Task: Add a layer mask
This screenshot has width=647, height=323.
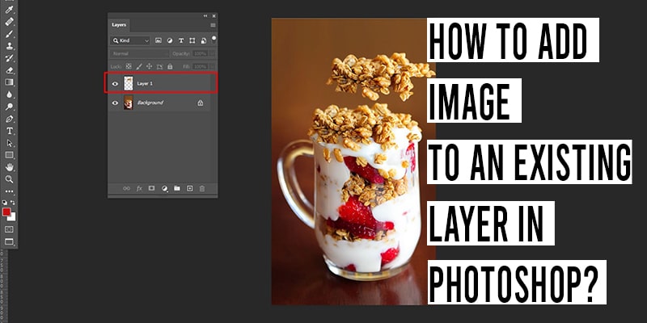Action: coord(151,188)
